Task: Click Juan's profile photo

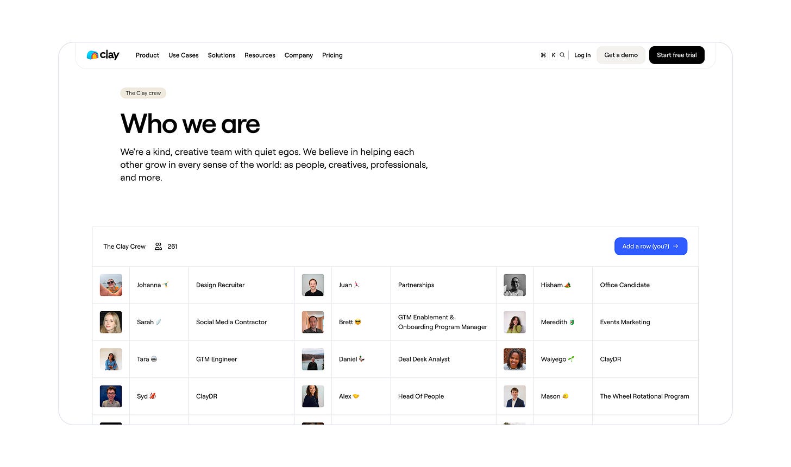Action: tap(313, 285)
